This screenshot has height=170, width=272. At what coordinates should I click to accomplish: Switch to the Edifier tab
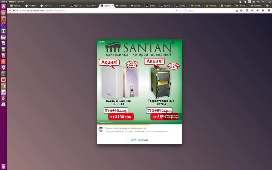(x=137, y=6)
